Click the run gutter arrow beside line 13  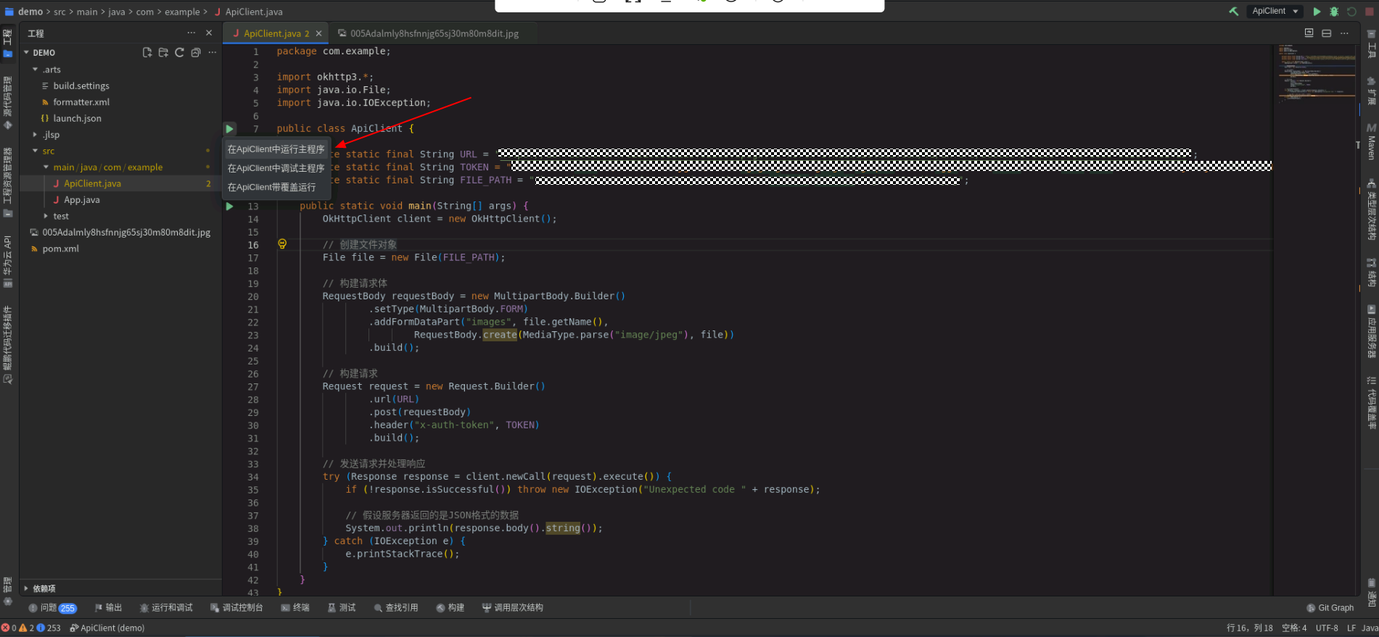pos(229,207)
